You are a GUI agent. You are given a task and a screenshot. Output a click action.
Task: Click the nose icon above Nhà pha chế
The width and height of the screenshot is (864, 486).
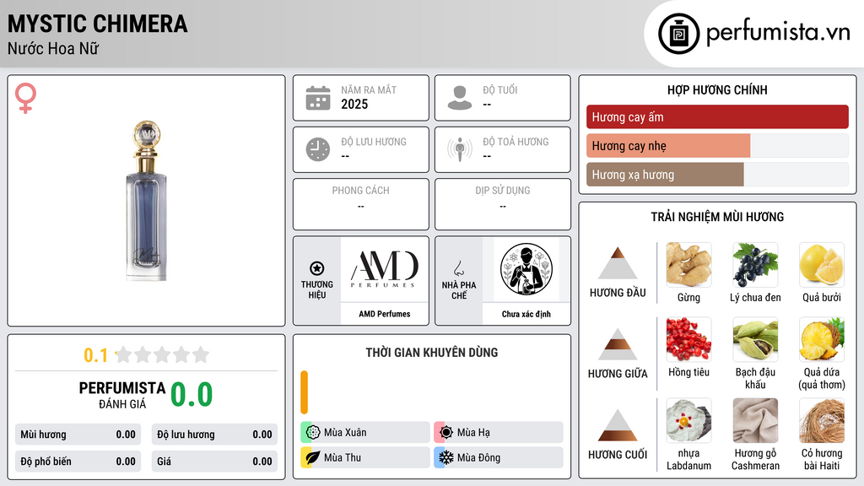tap(458, 268)
